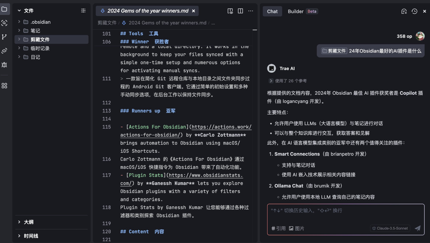The height and width of the screenshot is (243, 430).
Task: Open the Source Control branch icon
Action: 4,37
